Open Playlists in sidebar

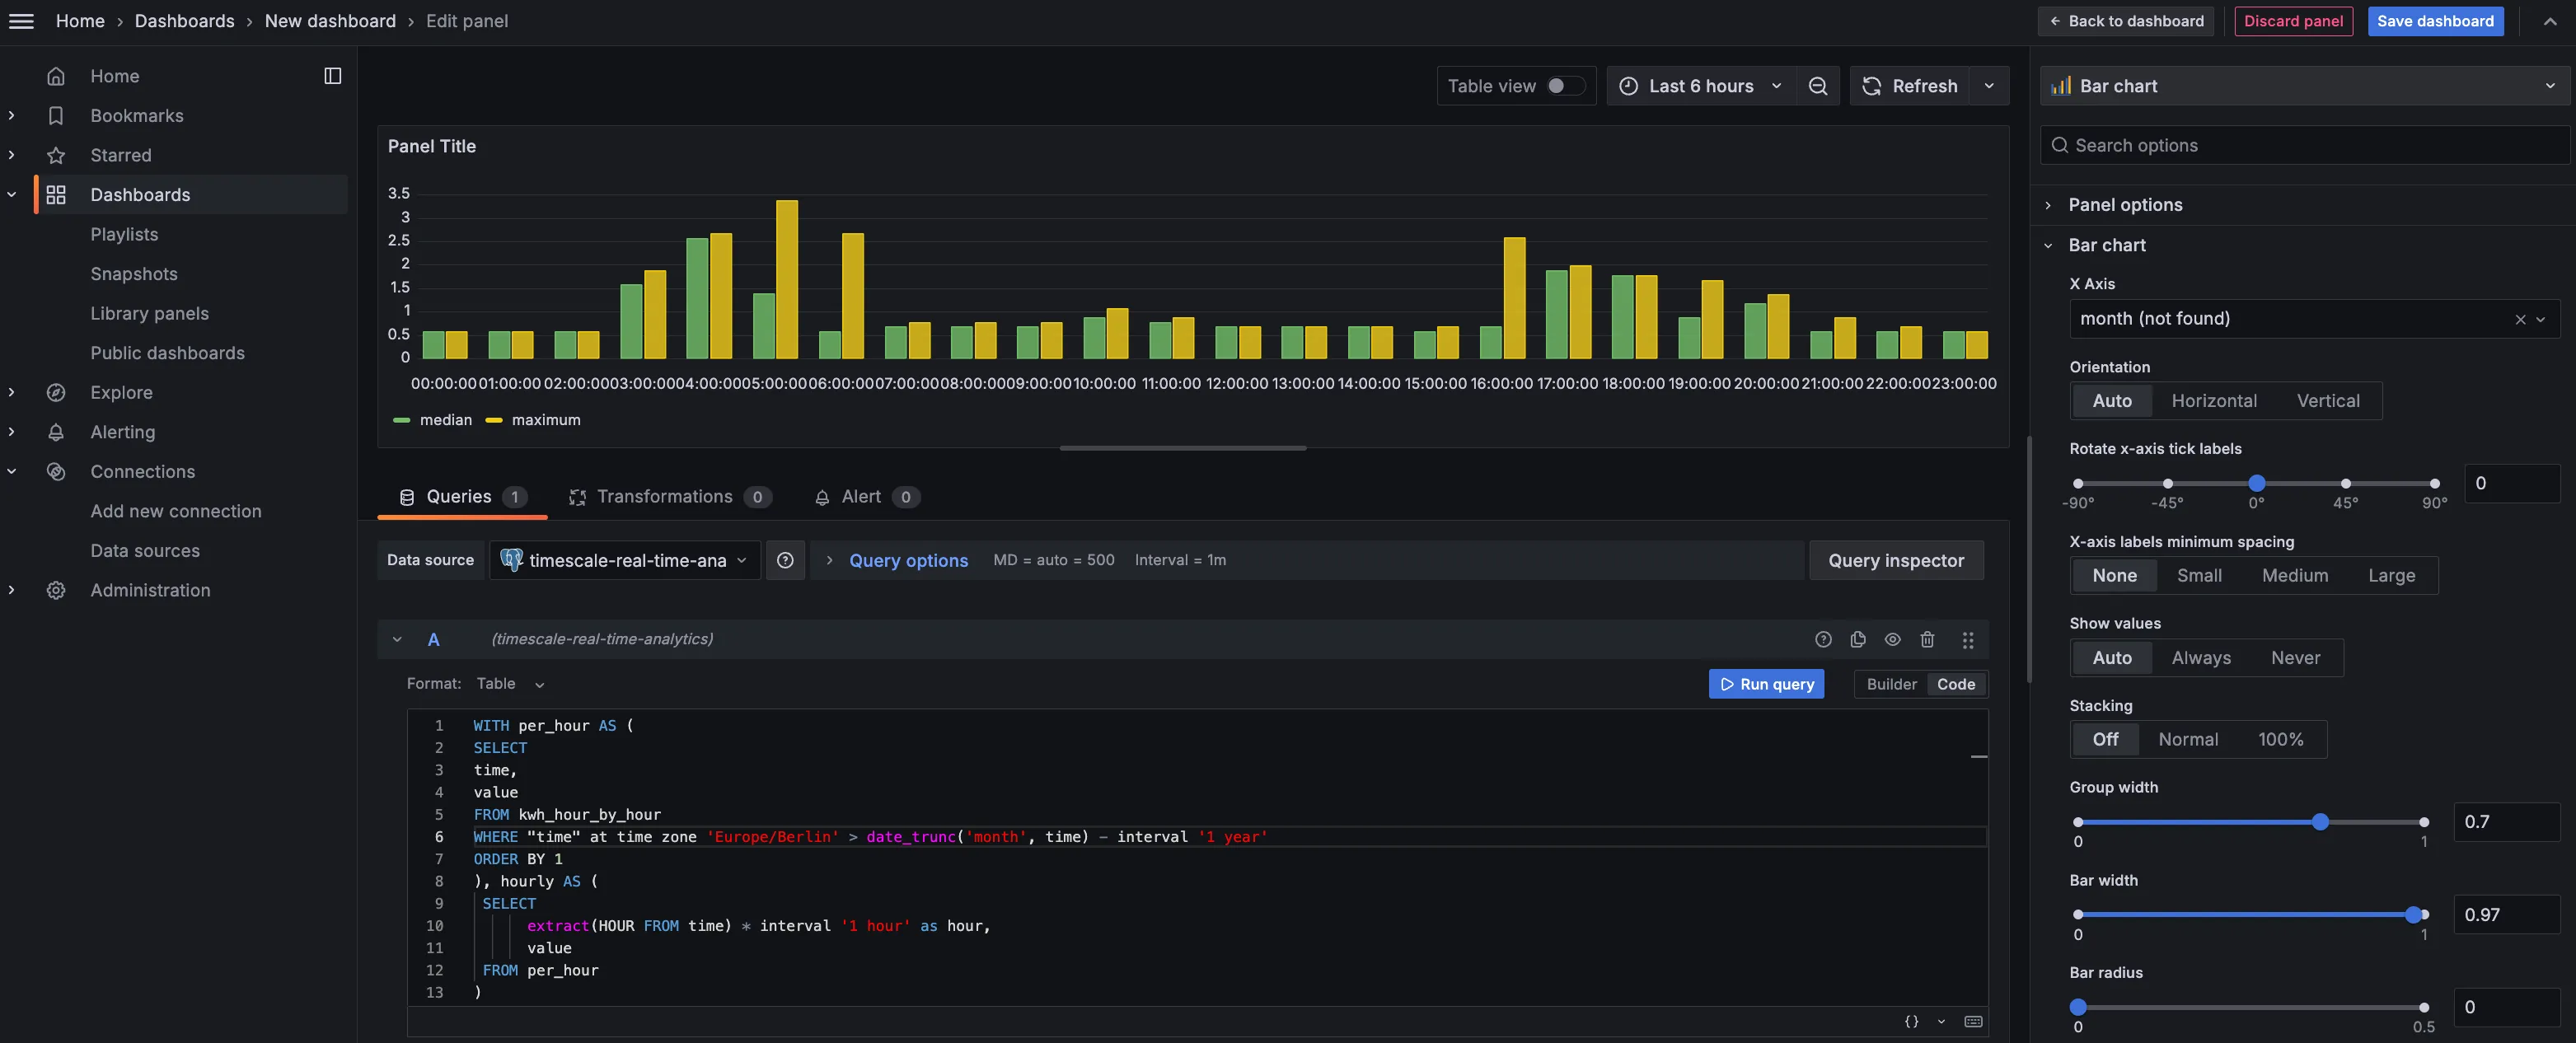pos(124,234)
